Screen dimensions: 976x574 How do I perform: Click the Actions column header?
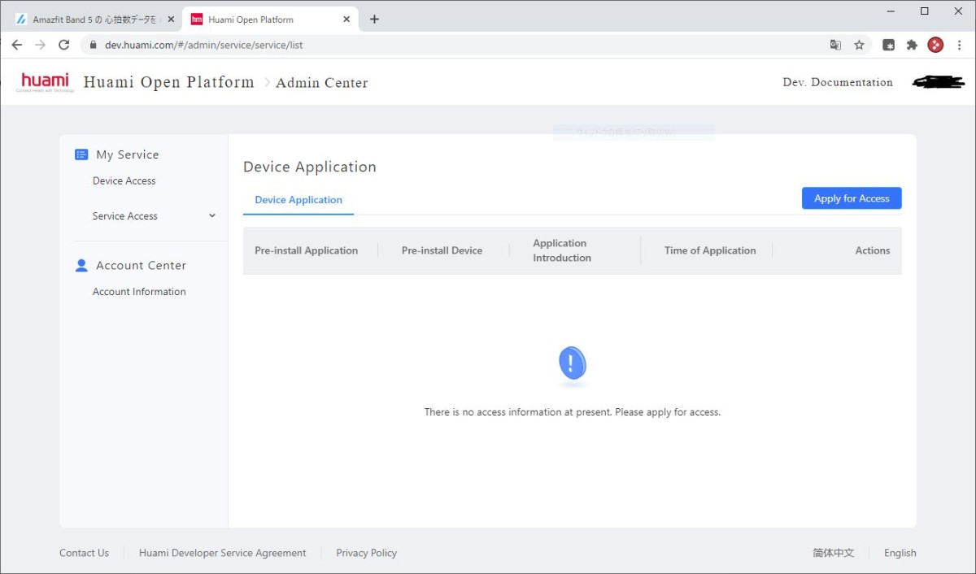(x=873, y=250)
